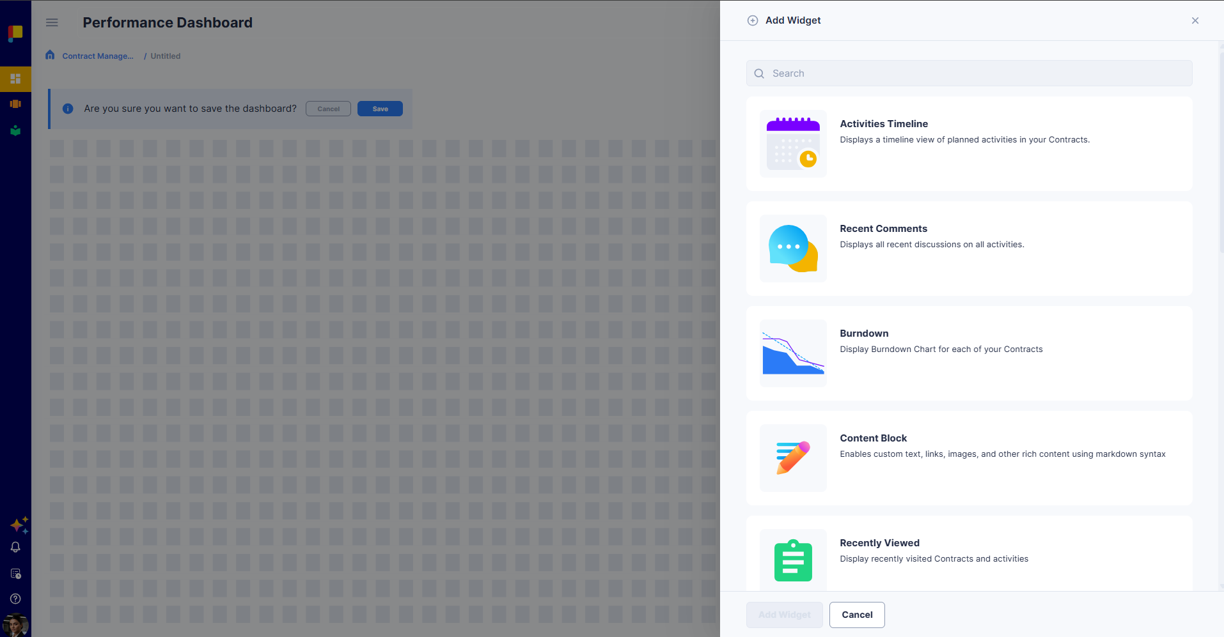Click the description 'Display Burndown Chart for each of your Contracts'
This screenshot has width=1224, height=637.
(x=941, y=349)
